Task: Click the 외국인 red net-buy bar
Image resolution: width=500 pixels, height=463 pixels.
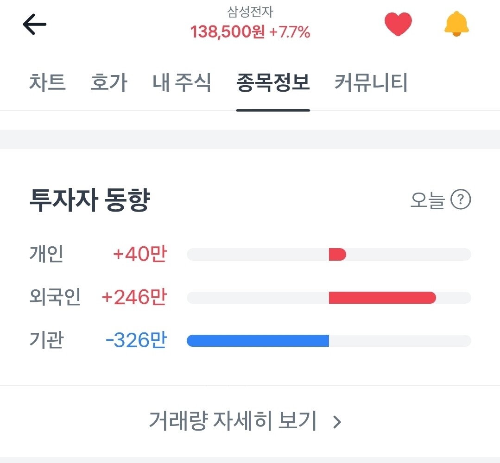Action: point(382,298)
